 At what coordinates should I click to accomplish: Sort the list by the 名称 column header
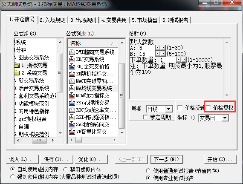point(93,43)
